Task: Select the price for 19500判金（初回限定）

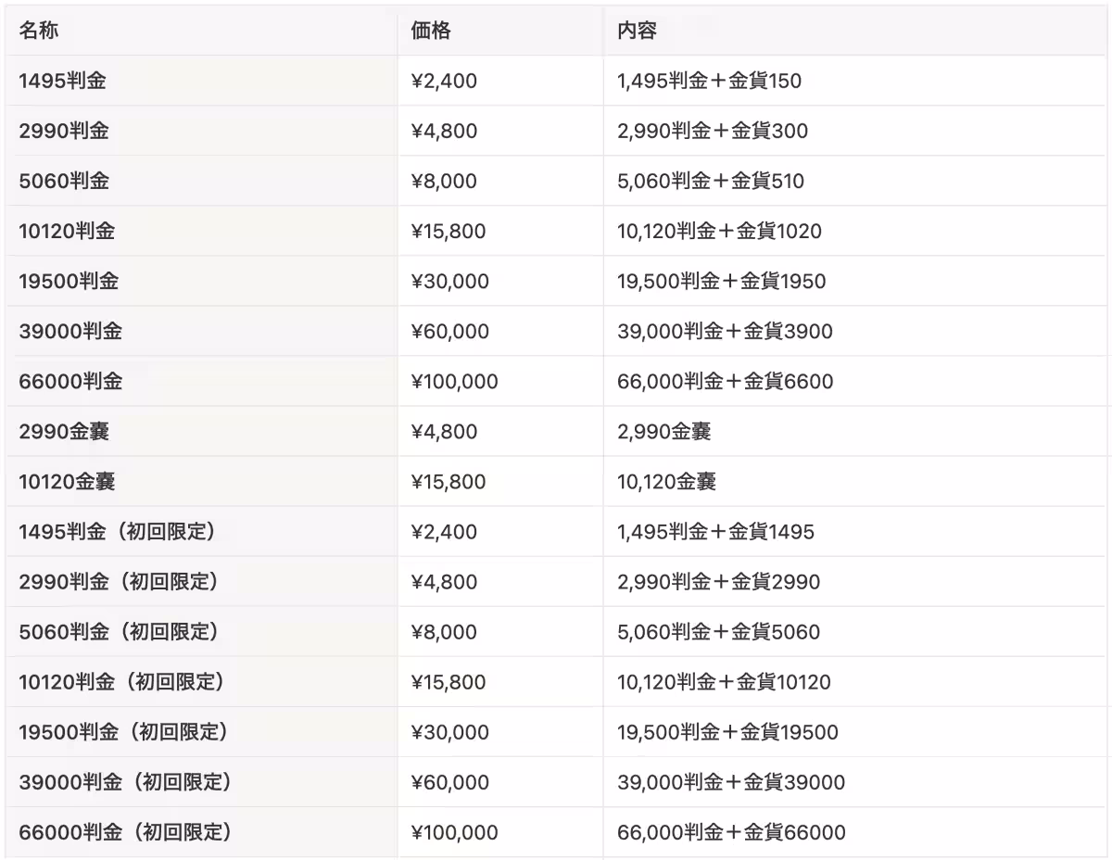Action: click(449, 732)
